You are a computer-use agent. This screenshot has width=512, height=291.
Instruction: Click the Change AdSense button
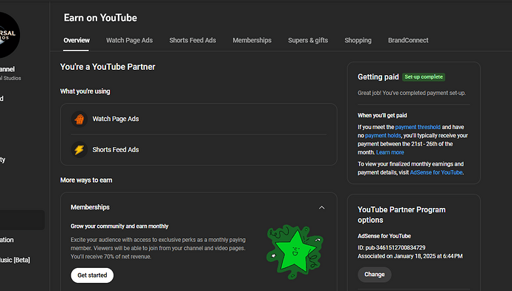(374, 275)
